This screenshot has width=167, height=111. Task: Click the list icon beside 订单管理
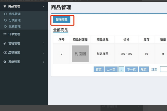pyautogui.click(x=5, y=34)
